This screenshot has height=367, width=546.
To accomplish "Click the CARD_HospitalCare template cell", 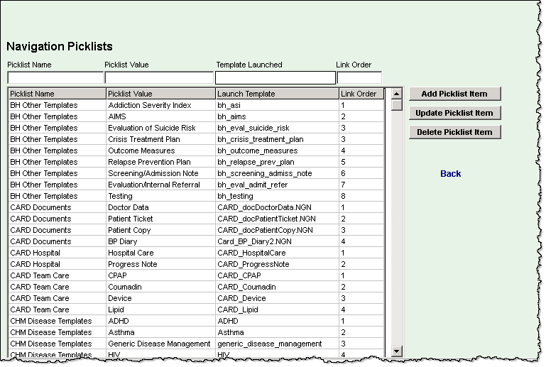I will click(x=277, y=253).
